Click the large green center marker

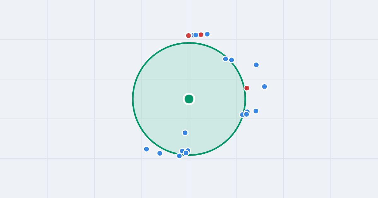point(189,99)
